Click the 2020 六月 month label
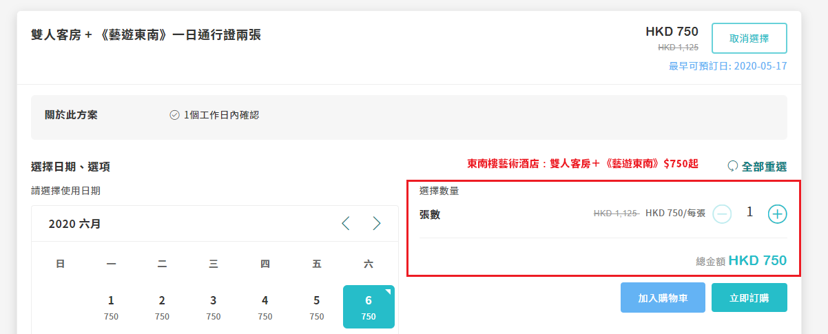This screenshot has height=334, width=828. [x=74, y=225]
